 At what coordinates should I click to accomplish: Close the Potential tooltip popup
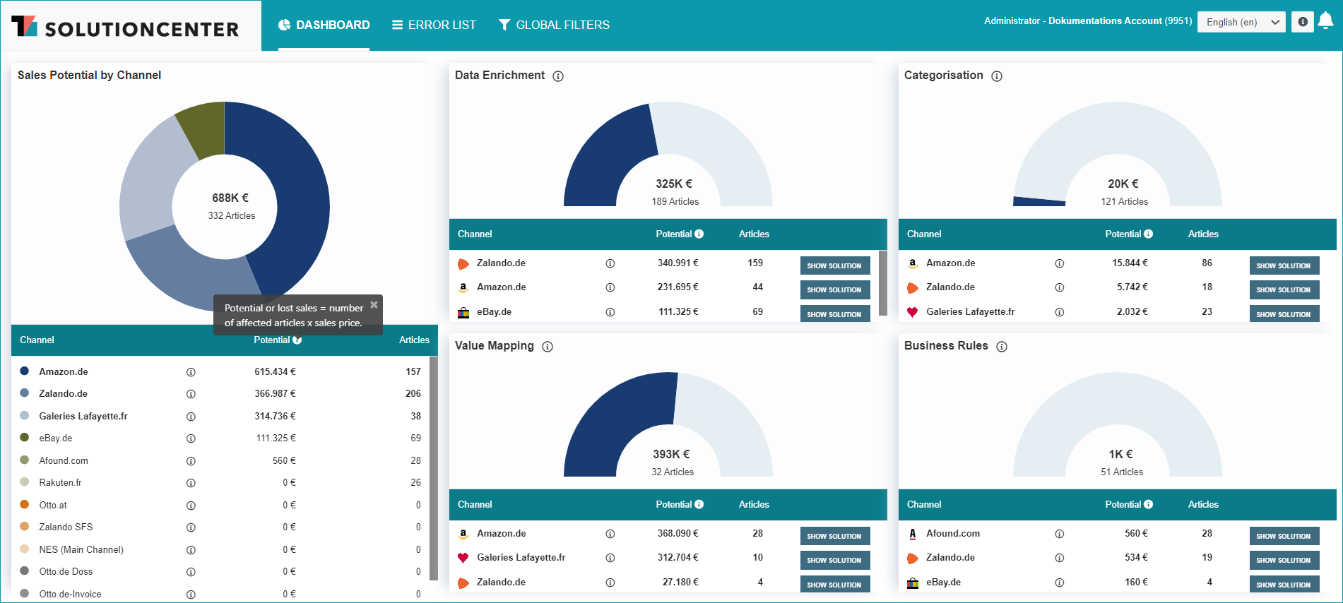click(374, 304)
